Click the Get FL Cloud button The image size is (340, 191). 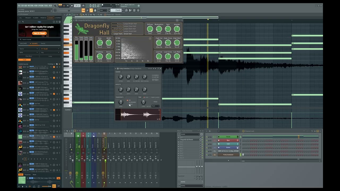coord(39,33)
